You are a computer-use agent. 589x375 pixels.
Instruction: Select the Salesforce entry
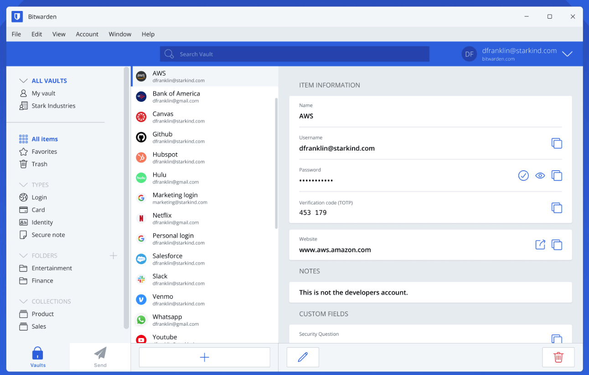(203, 259)
